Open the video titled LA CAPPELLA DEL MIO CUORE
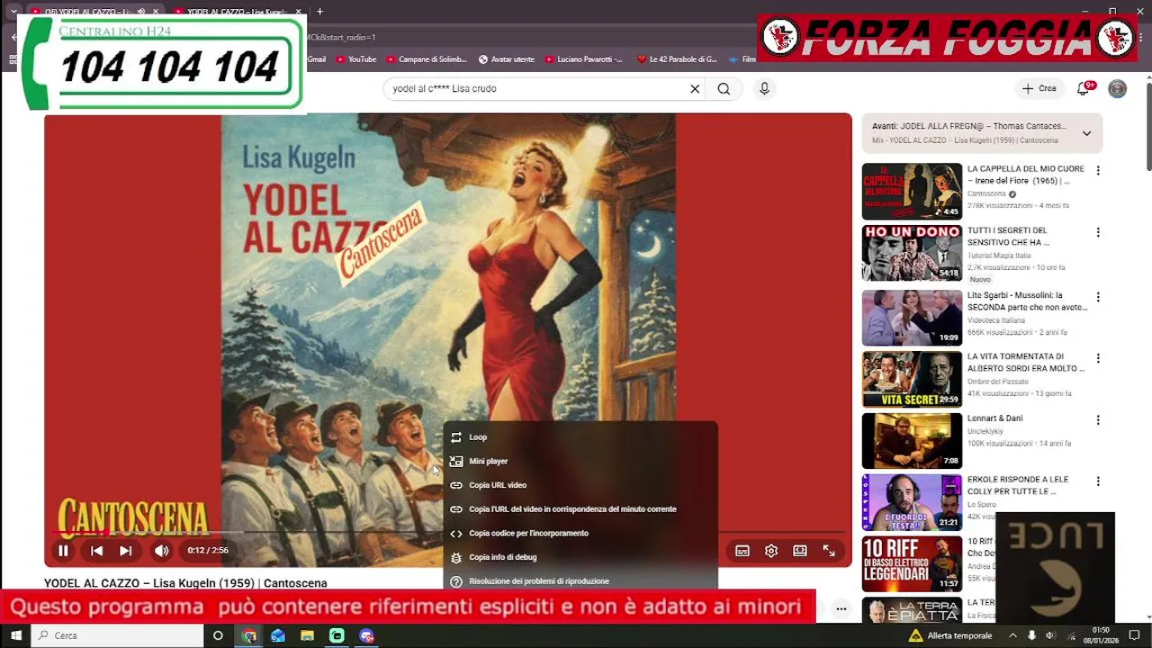The image size is (1152, 648). pyautogui.click(x=1026, y=175)
